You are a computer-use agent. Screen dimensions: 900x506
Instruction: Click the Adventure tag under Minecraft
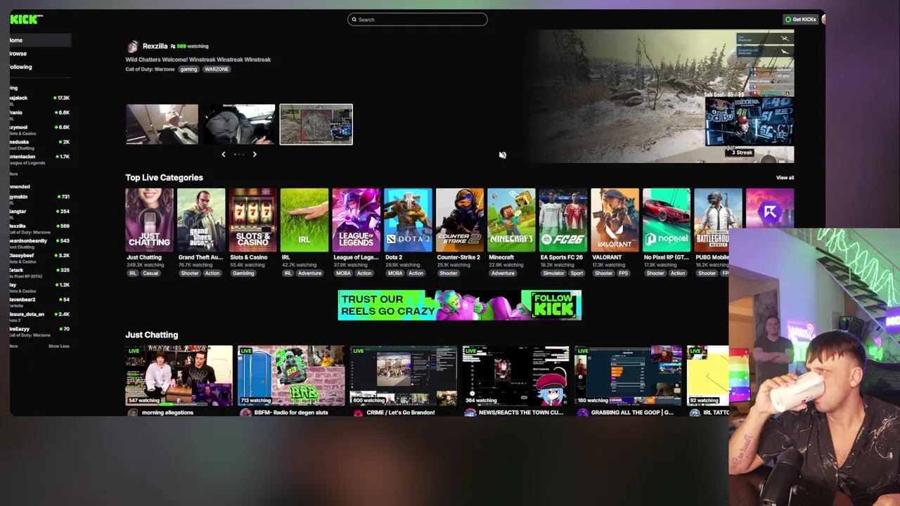(503, 273)
